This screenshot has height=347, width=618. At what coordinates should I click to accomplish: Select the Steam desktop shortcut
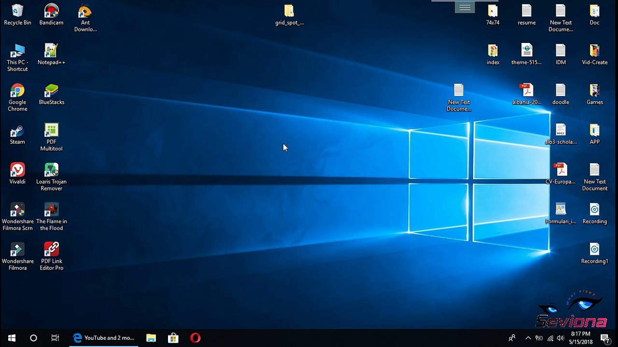tap(17, 134)
